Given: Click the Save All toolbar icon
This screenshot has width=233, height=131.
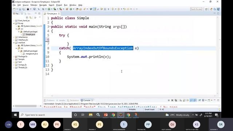Looking at the screenshot, I should click(23, 9).
